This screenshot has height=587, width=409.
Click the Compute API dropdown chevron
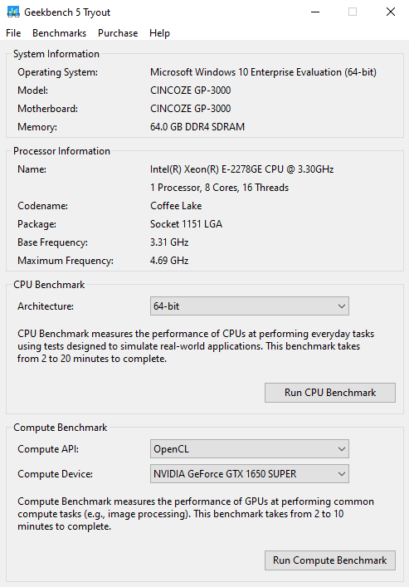pyautogui.click(x=341, y=449)
